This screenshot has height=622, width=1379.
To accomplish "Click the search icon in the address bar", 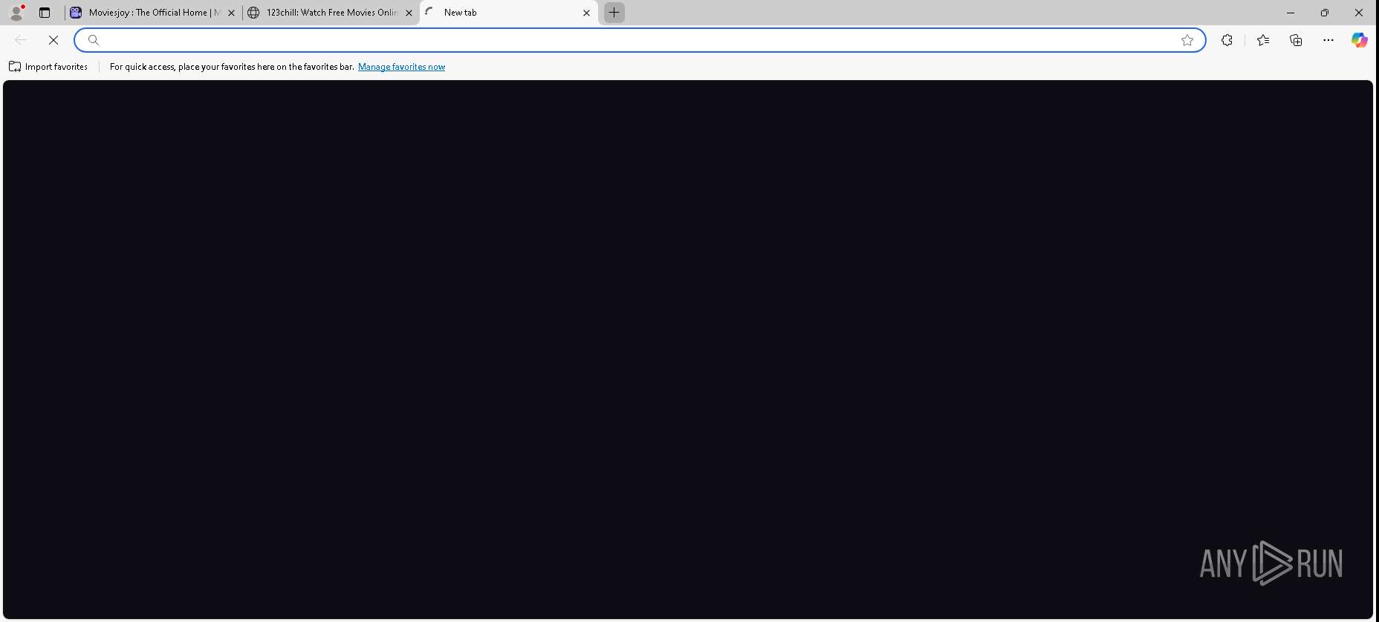I will 94,40.
